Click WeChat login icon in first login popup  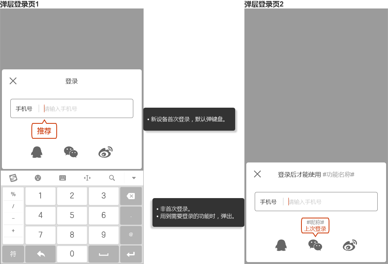click(71, 152)
